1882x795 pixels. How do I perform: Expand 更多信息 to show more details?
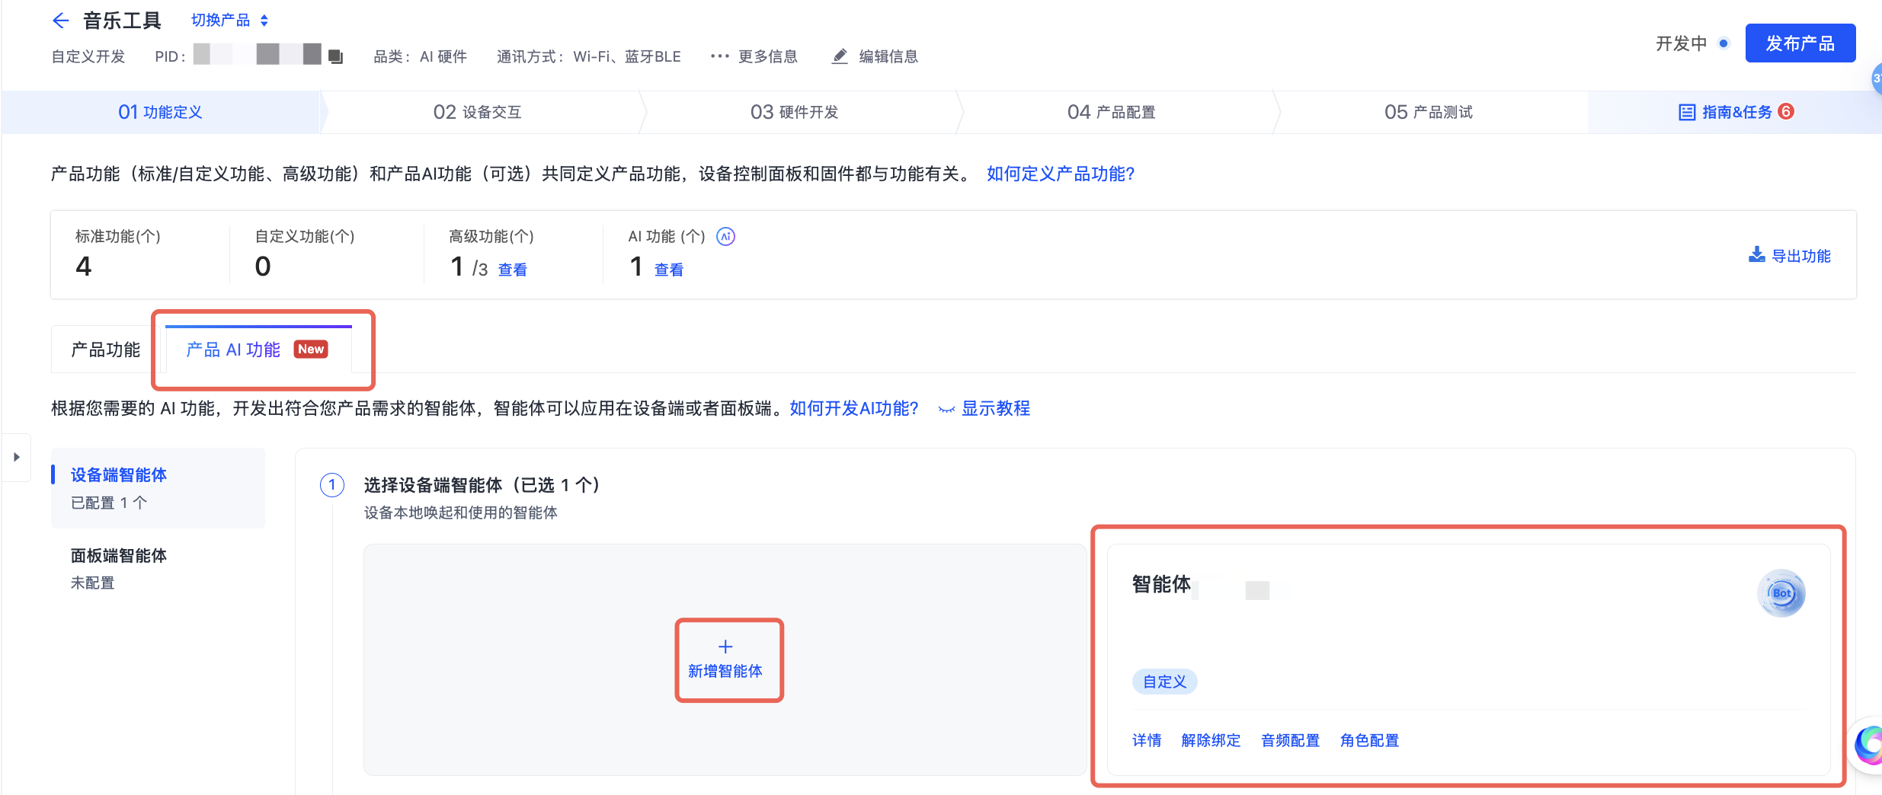(754, 56)
